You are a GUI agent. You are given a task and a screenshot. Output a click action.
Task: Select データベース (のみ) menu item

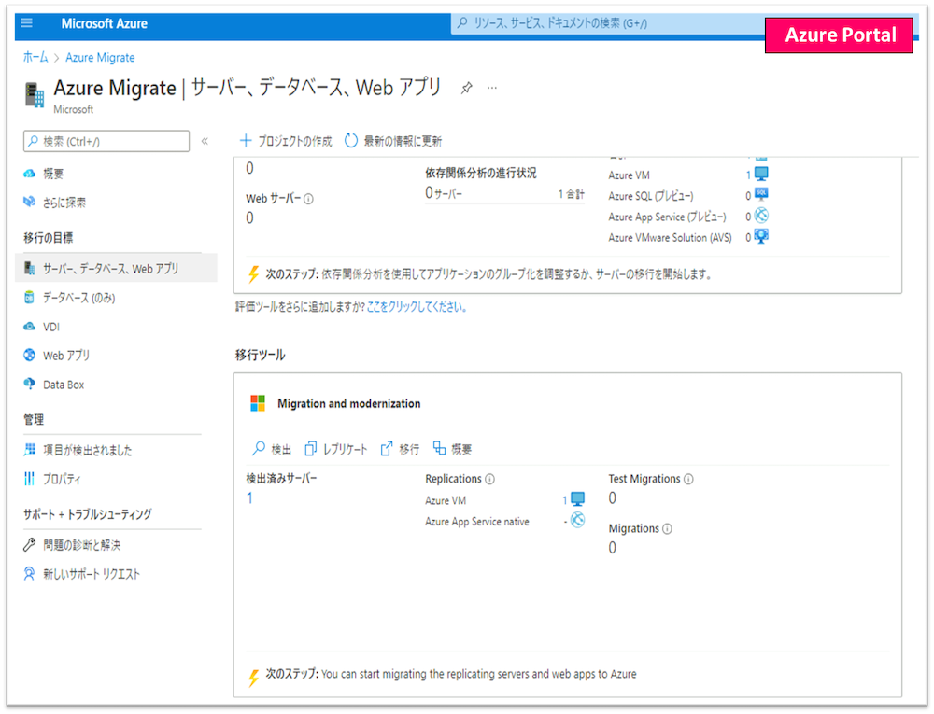pyautogui.click(x=69, y=298)
